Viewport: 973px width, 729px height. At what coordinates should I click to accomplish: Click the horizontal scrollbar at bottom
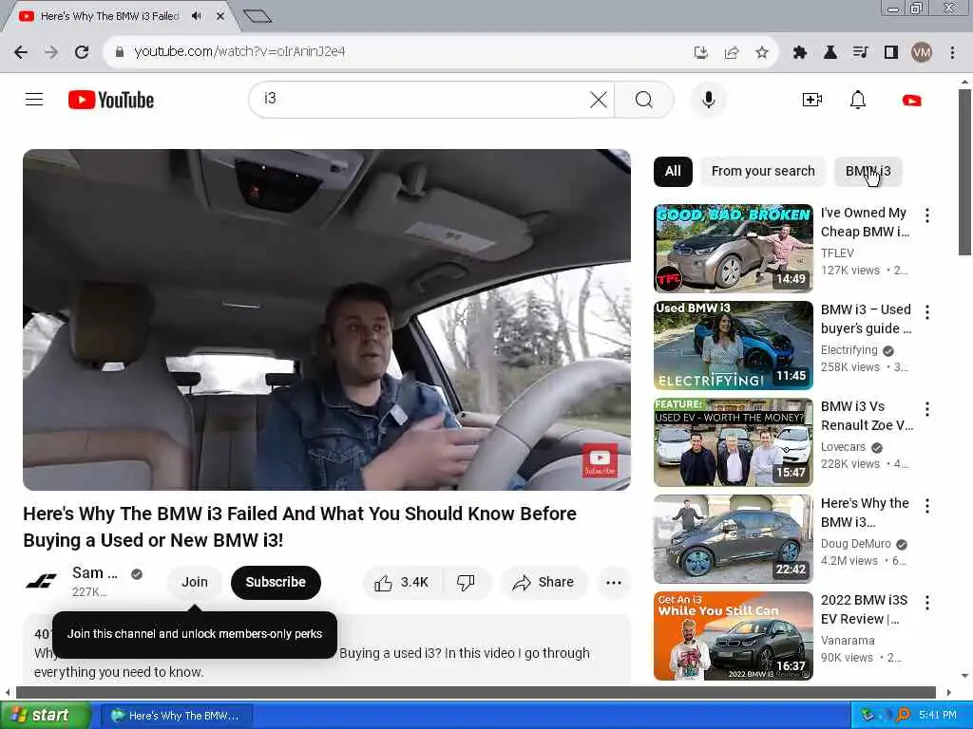477,692
